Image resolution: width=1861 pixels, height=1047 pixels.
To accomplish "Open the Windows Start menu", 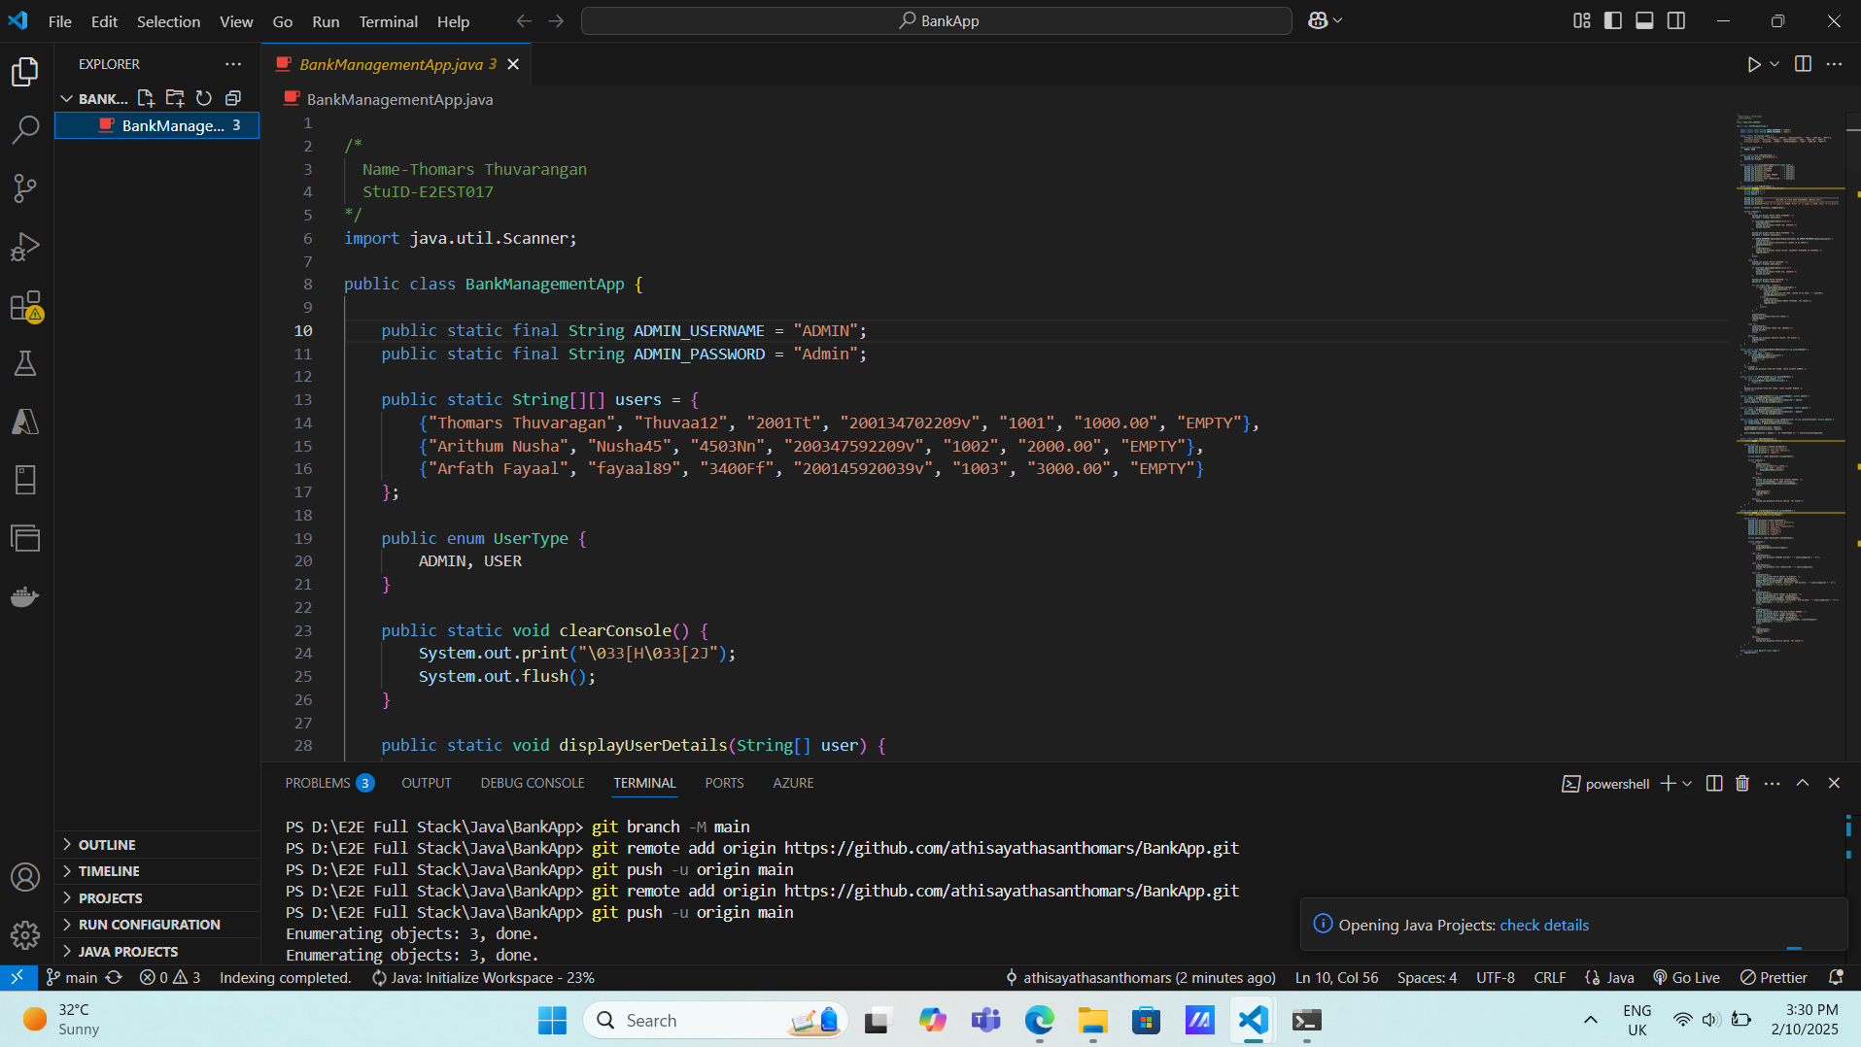I will point(552,1020).
